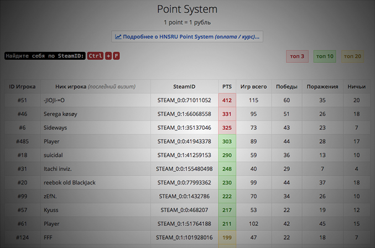Click the F key badge
Viewport: 375px width, 248px height.
coord(116,56)
